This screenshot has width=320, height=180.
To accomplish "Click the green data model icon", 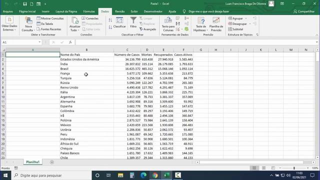I will (186, 29).
